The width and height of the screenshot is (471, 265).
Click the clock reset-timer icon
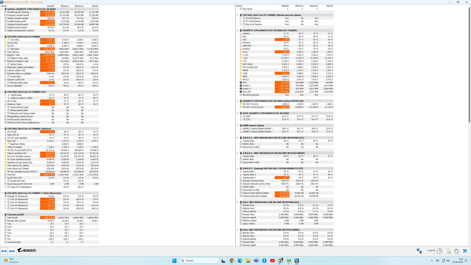(440, 251)
